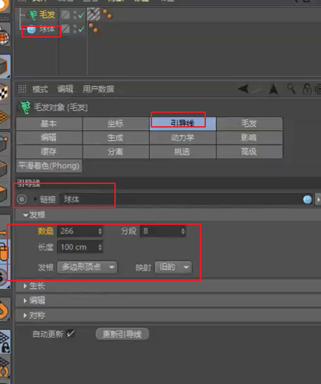Switch to the 毛发 tab

(250, 124)
